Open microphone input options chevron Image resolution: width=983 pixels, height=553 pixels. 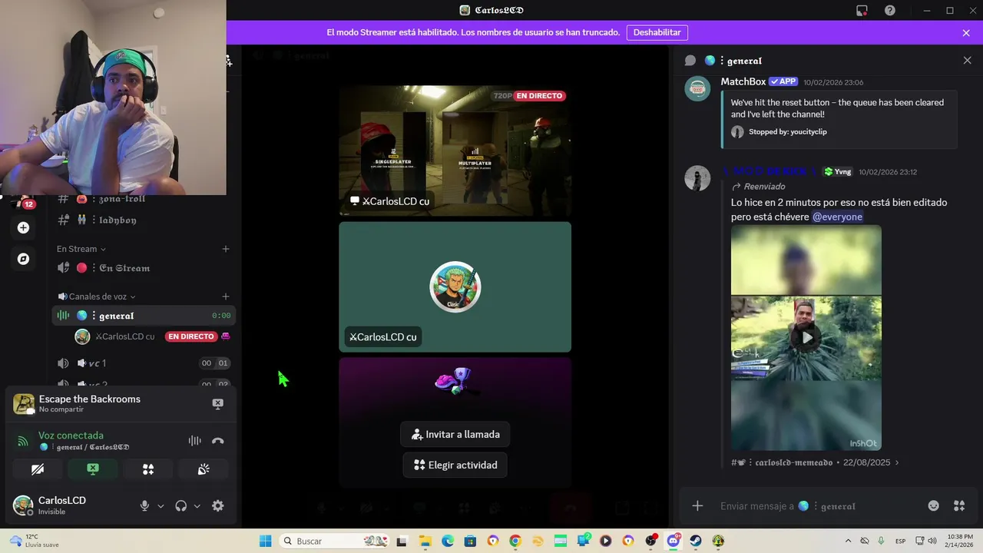161,506
